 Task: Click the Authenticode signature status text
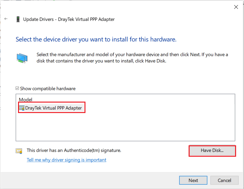coord(74,150)
